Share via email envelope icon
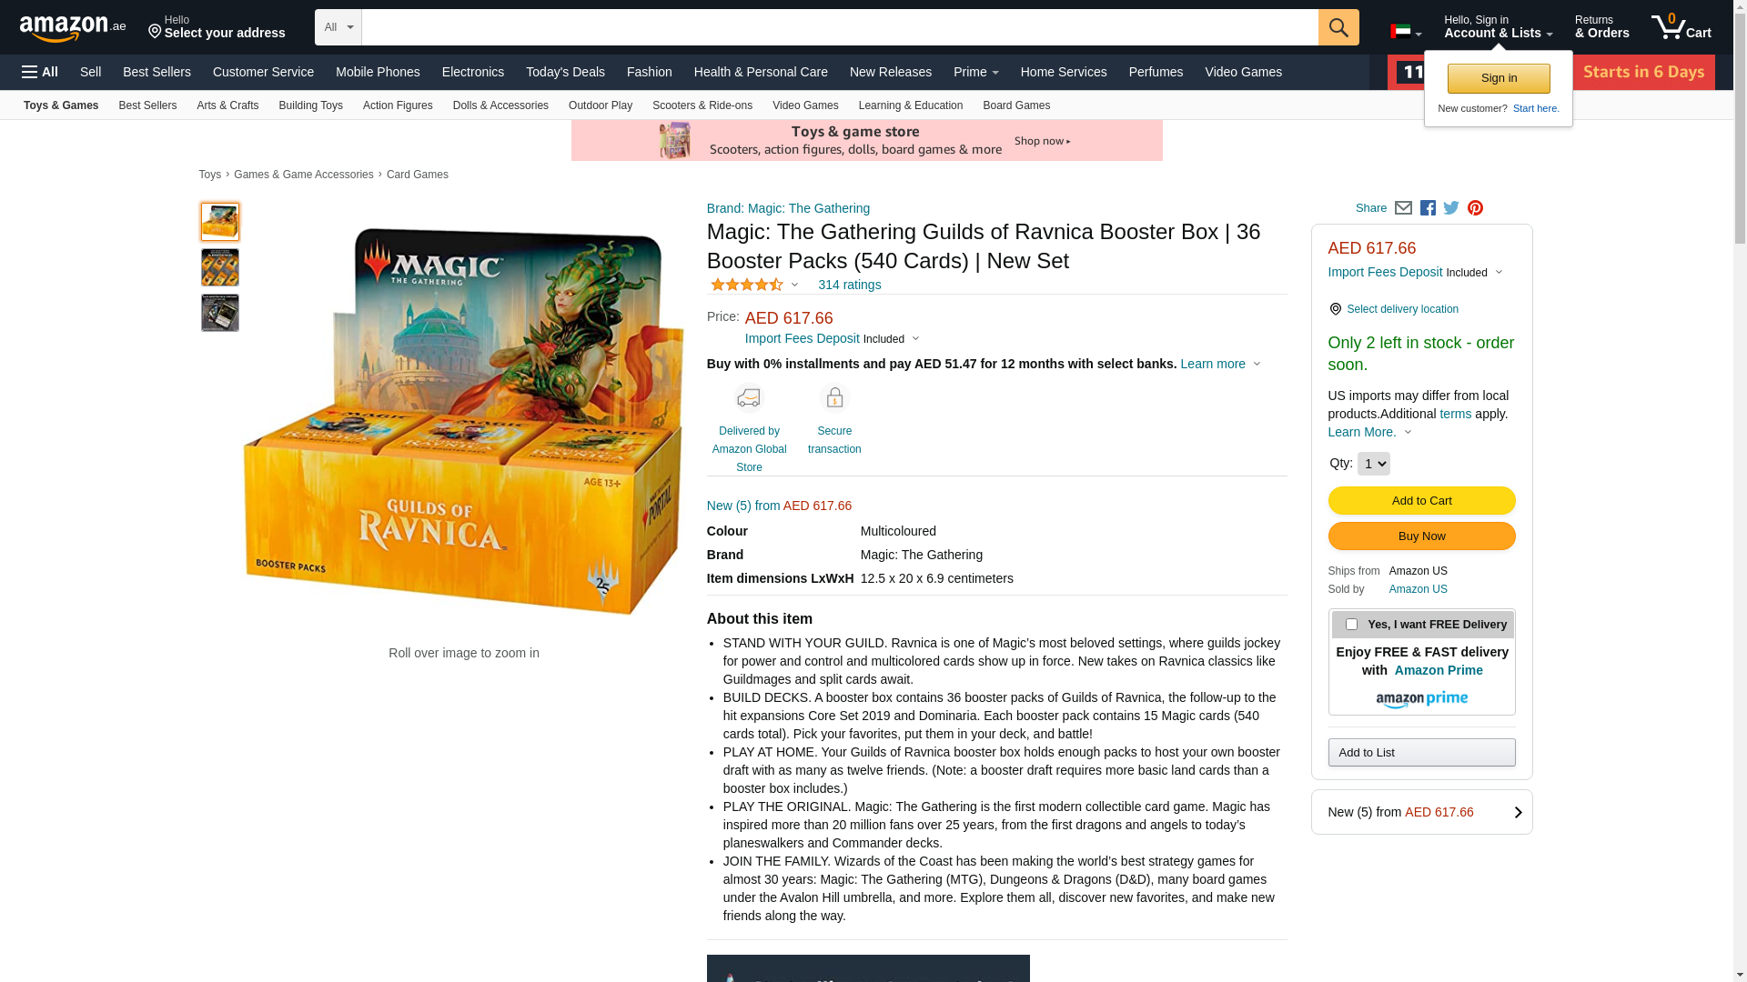 pos(1403,208)
